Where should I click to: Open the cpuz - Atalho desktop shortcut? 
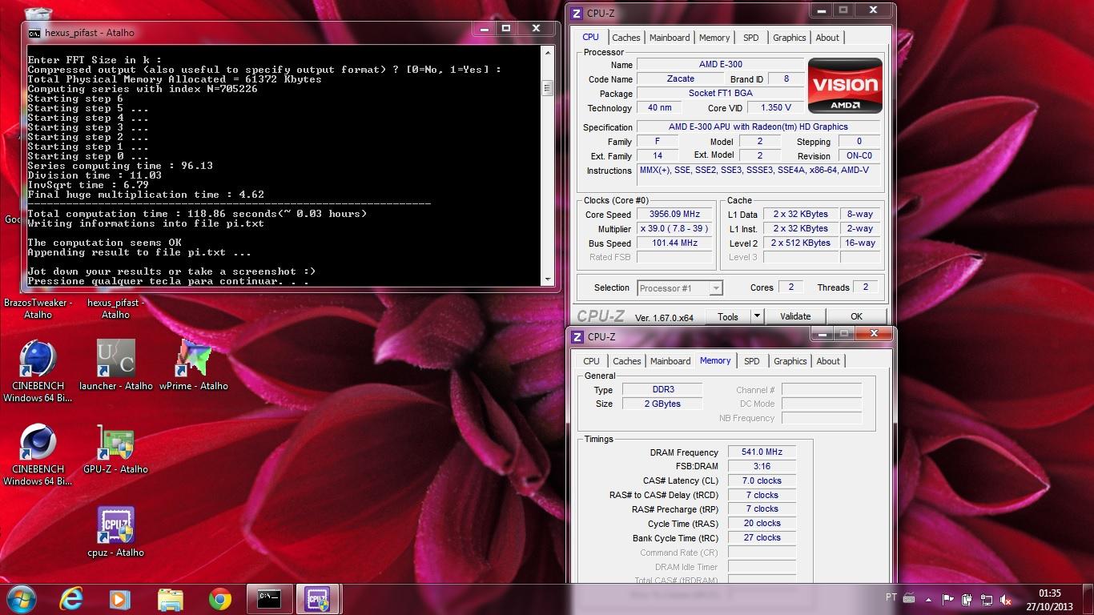pyautogui.click(x=116, y=532)
